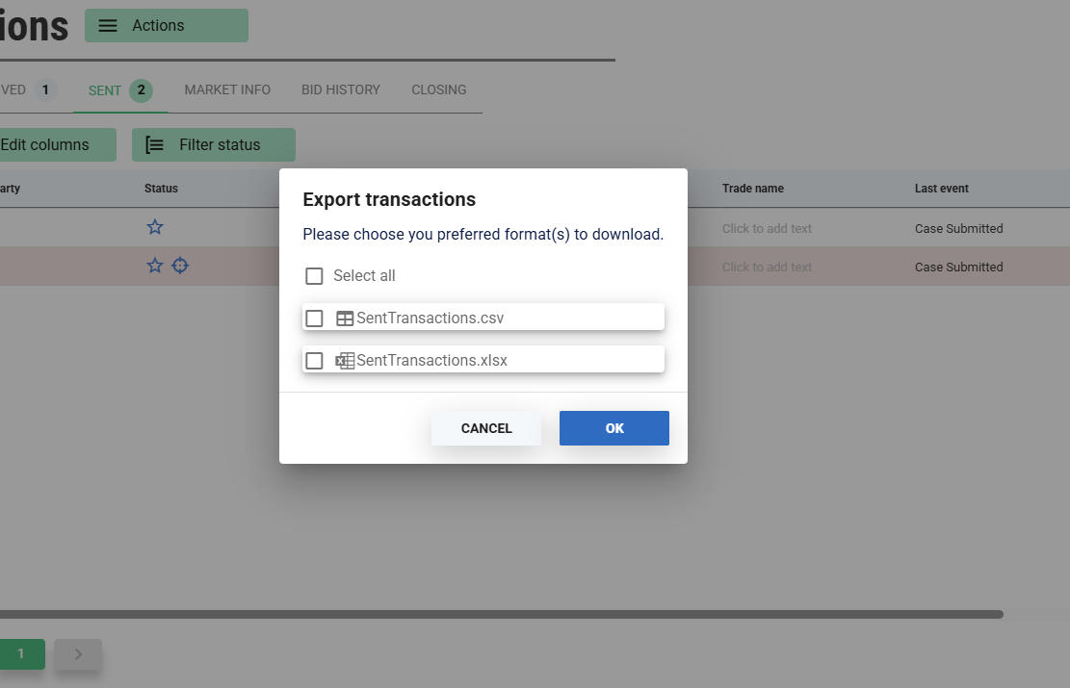The width and height of the screenshot is (1070, 688).
Task: Check the SentTransactions.csv checkbox
Action: [314, 319]
